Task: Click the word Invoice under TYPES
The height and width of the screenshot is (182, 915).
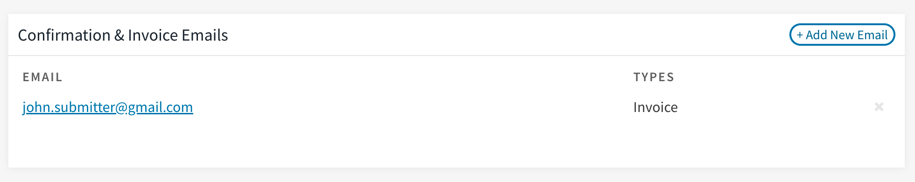Action: click(655, 107)
